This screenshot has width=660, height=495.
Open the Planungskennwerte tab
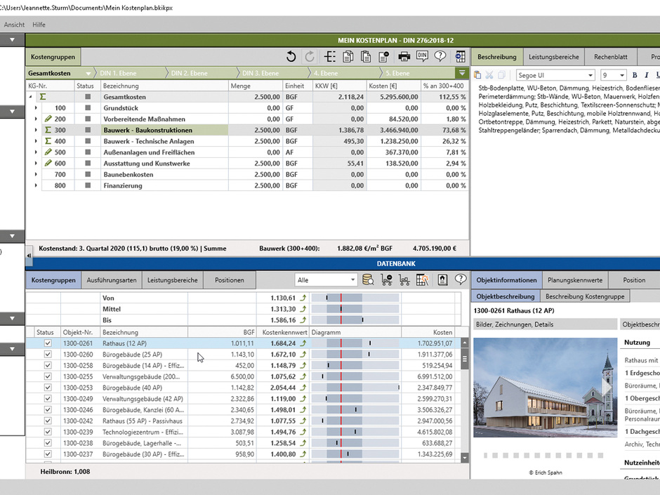click(575, 279)
